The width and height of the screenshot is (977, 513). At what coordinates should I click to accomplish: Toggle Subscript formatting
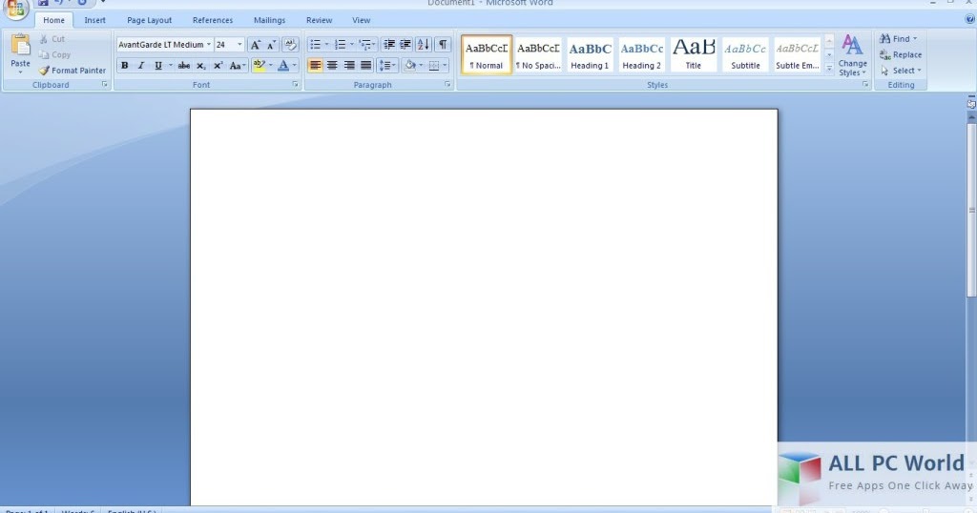pos(200,66)
